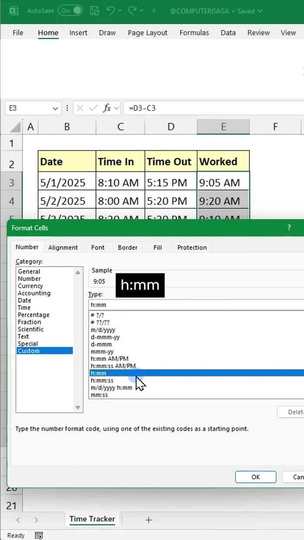Choose the h:mm:ss format type

tap(102, 380)
